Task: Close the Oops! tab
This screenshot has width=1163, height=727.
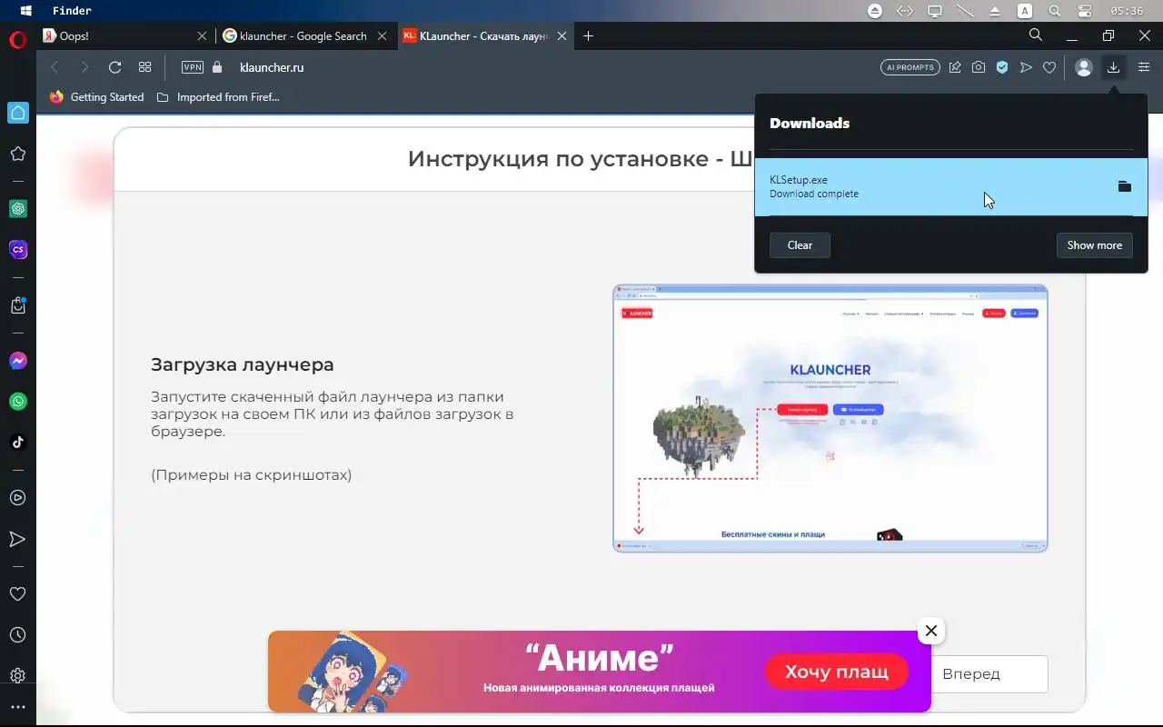Action: (x=202, y=36)
